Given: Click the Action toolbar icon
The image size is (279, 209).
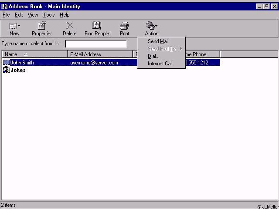Looking at the screenshot, I should [x=150, y=26].
